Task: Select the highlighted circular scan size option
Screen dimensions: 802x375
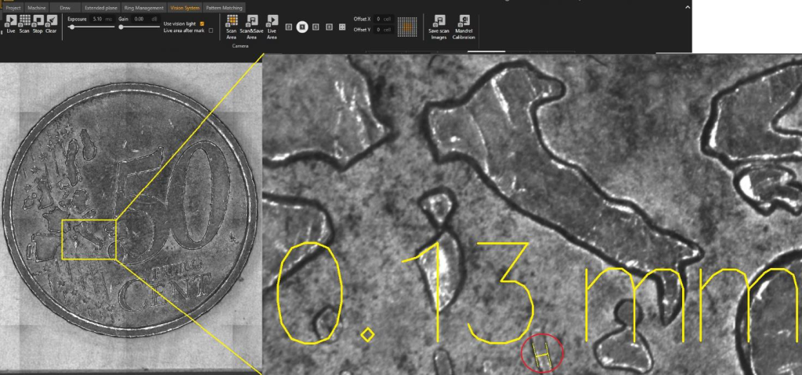Action: click(302, 27)
